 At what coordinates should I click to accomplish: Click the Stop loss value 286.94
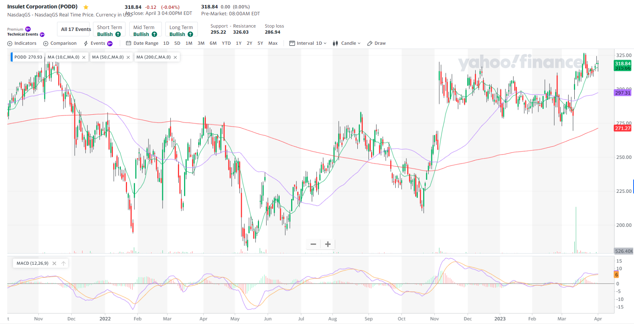[272, 32]
